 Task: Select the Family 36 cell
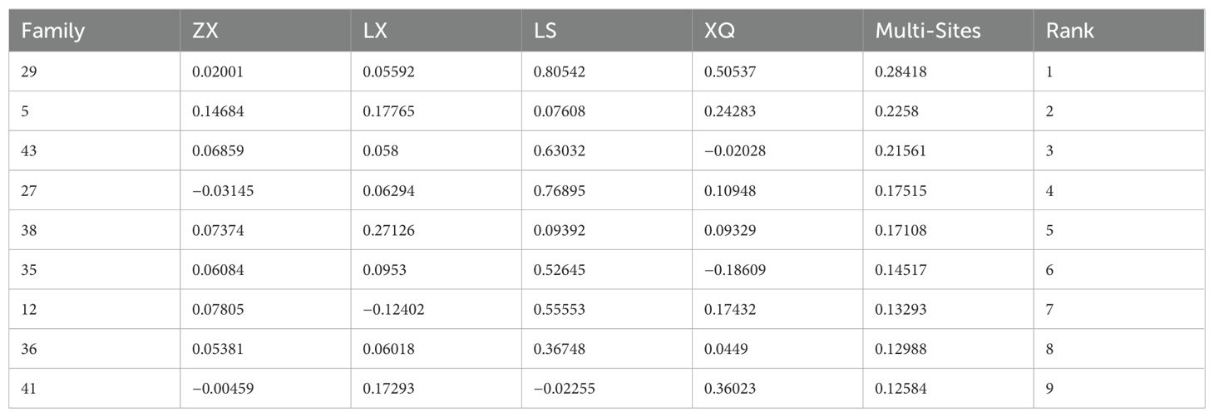(x=30, y=350)
